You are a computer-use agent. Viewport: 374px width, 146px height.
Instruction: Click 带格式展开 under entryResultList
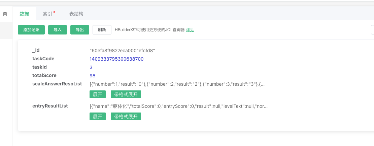tap(126, 117)
